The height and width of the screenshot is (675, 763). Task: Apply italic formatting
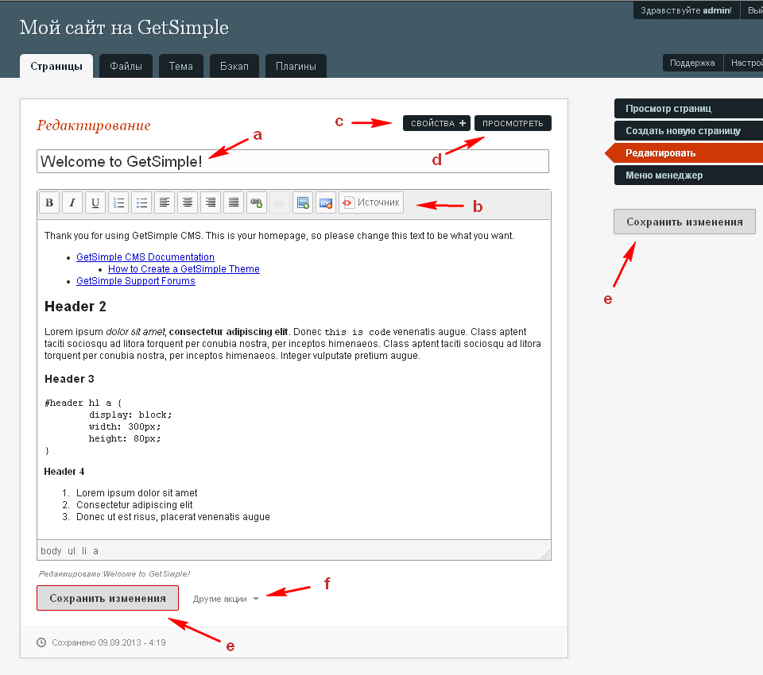[72, 203]
